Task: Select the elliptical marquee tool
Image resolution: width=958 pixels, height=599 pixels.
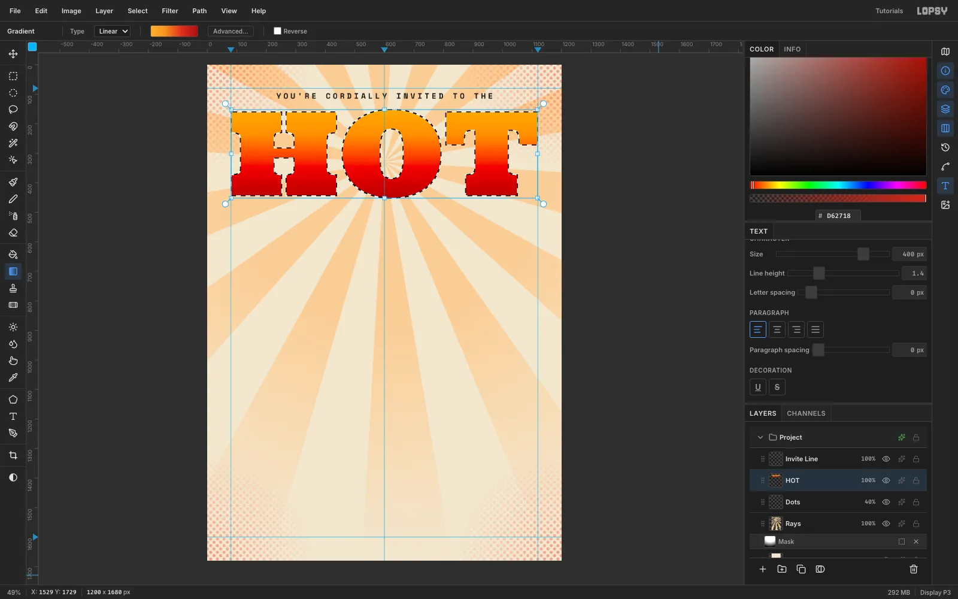Action: 13,93
